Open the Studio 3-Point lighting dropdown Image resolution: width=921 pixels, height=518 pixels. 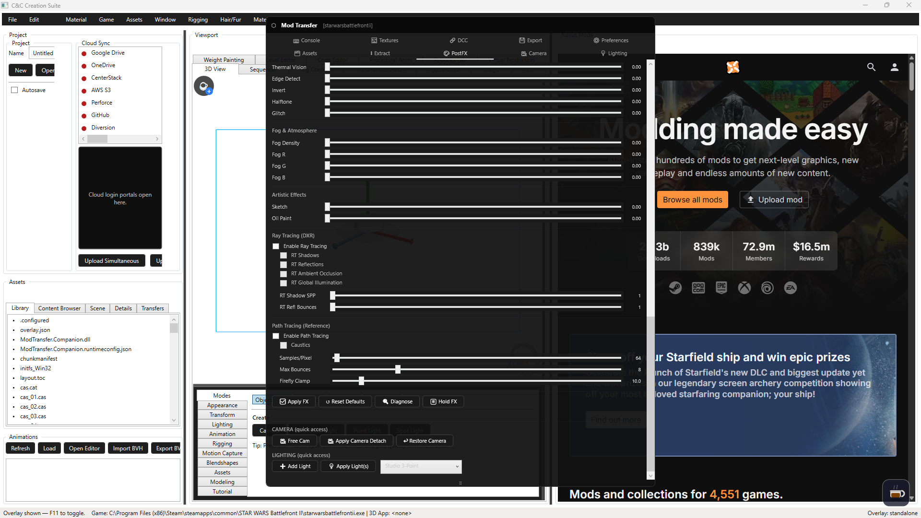click(x=421, y=466)
